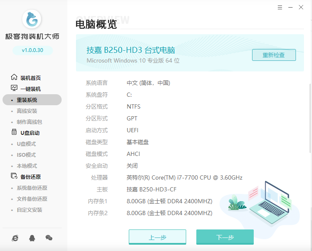
Task: Click the laptop illustration graphic
Action: [x=270, y=203]
